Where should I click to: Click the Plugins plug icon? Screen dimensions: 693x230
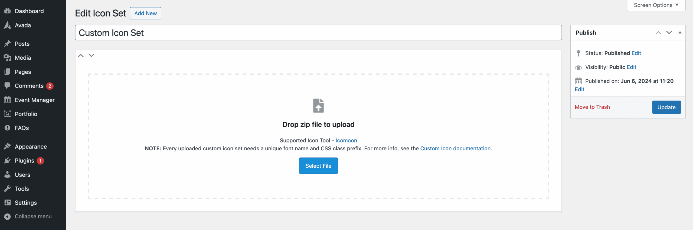pos(8,161)
